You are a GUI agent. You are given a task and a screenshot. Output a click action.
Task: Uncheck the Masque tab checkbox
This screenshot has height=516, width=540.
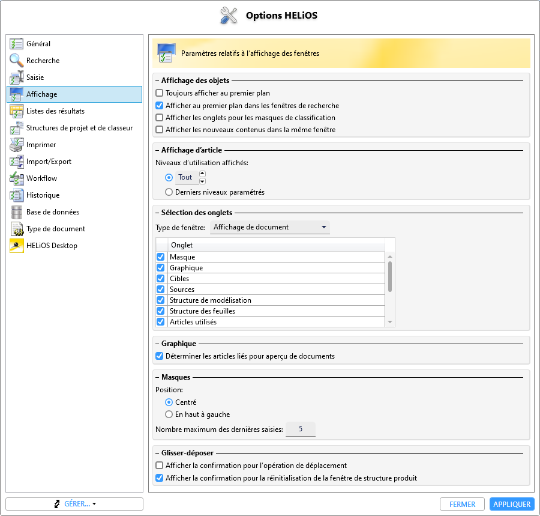point(160,256)
